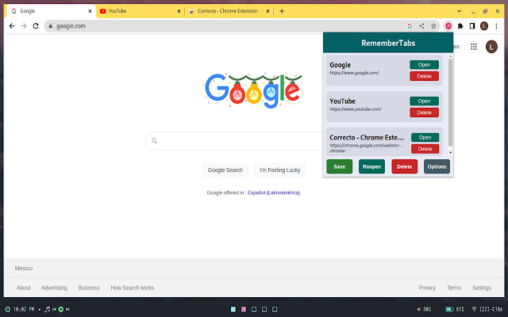Click the RememberTabs list scrollbar

(450, 102)
